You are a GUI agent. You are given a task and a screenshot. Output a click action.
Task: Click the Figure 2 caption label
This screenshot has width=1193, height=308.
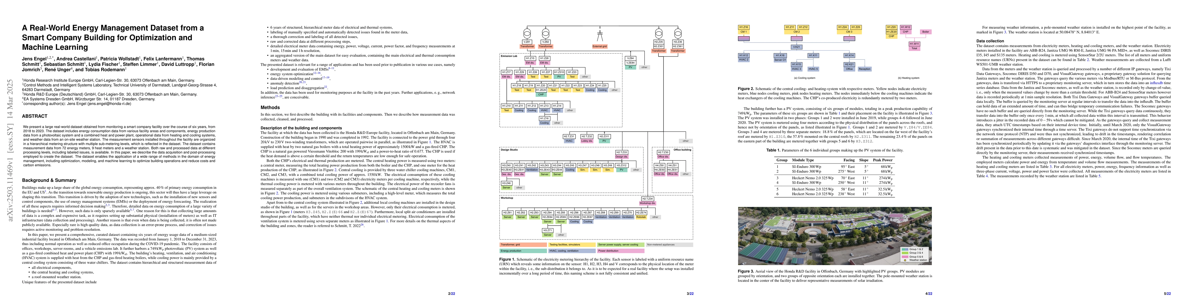coord(746,89)
